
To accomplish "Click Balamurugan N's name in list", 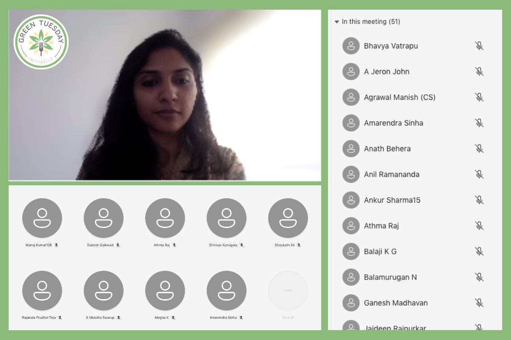I will [390, 277].
